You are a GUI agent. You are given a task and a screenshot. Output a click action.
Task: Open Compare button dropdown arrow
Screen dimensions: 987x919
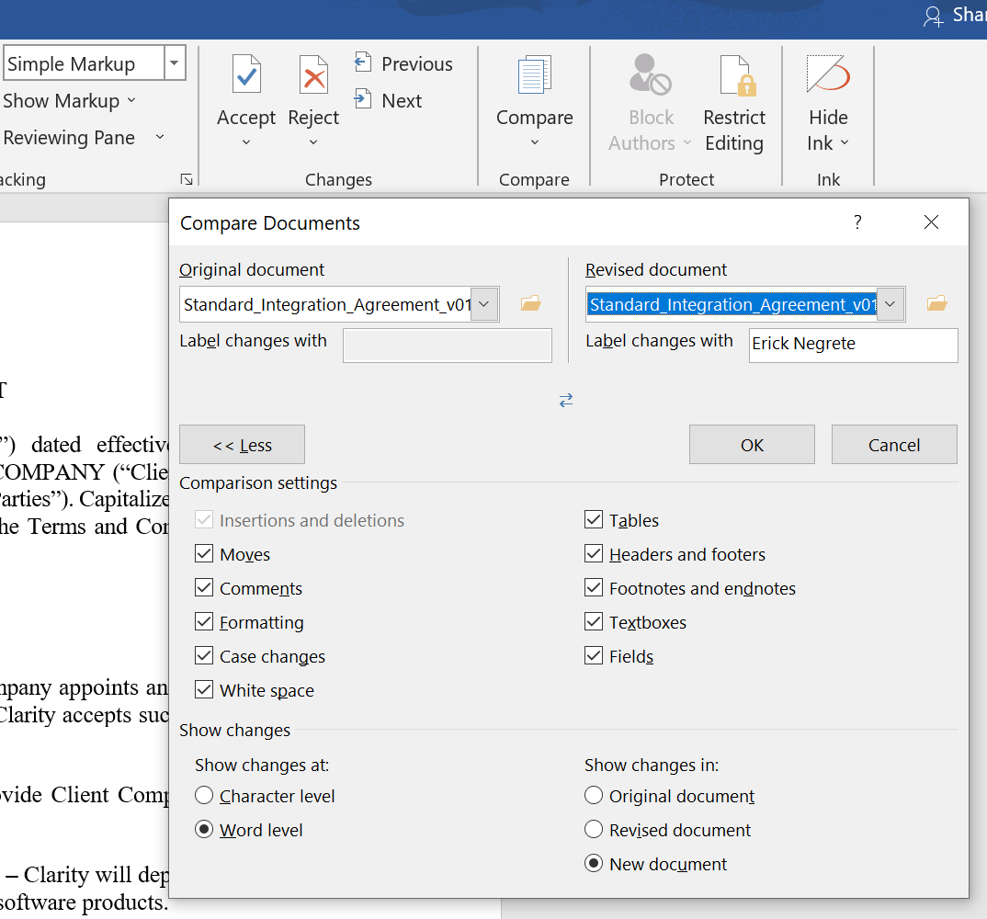535,142
